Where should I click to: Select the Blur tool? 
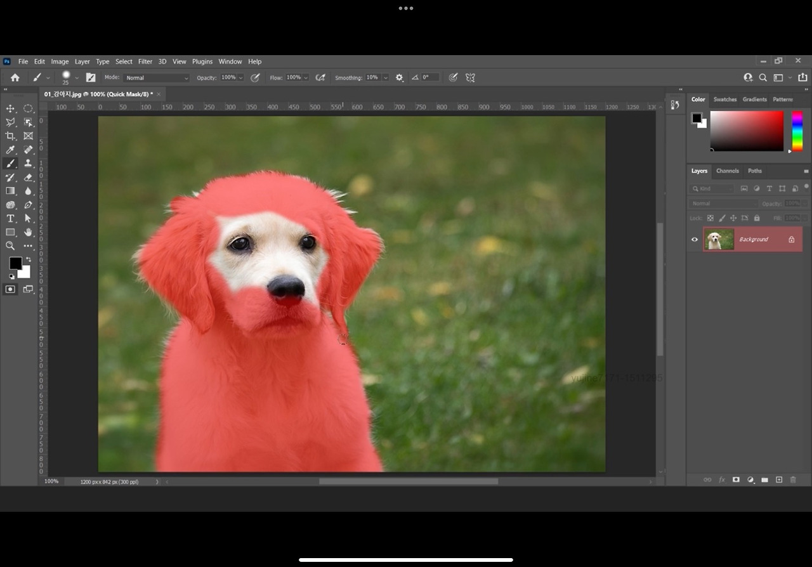click(28, 191)
